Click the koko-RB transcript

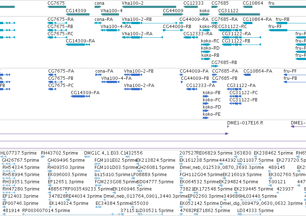(206, 59)
